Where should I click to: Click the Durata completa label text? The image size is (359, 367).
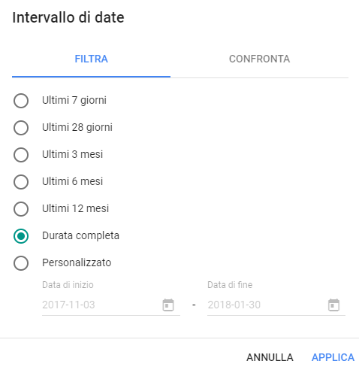(x=80, y=235)
